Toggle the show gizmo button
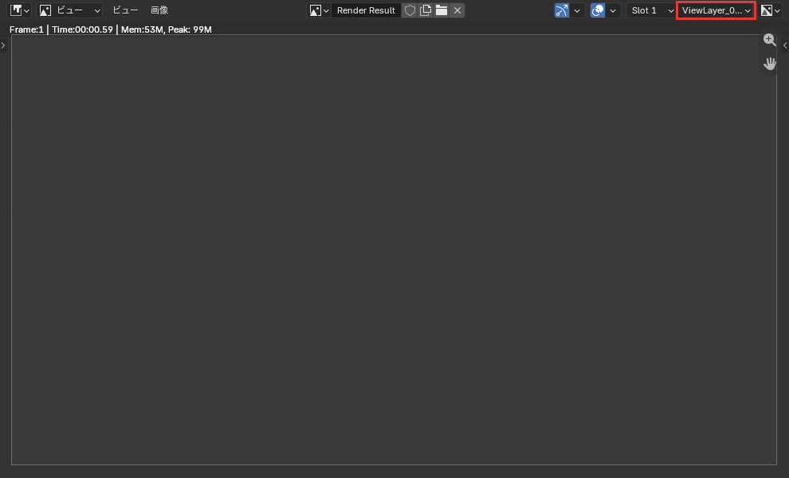The image size is (789, 478). pyautogui.click(x=562, y=10)
